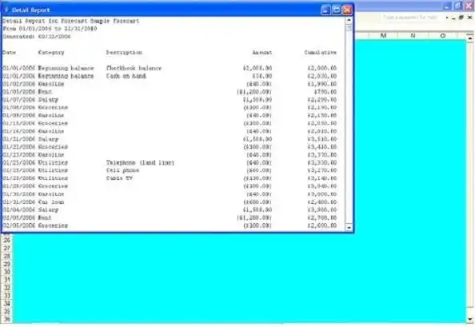The height and width of the screenshot is (327, 475).
Task: Click the $2,000.00 amount for Checkbook balance
Action: 257,68
